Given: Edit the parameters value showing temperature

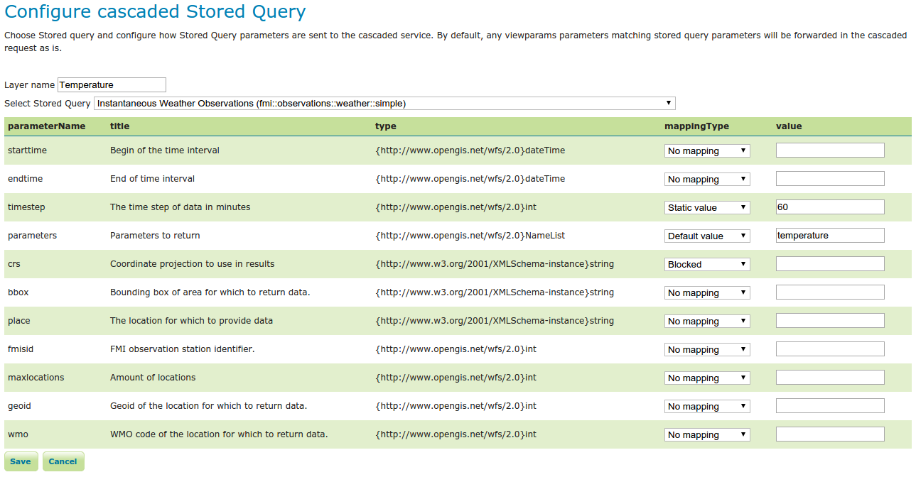Looking at the screenshot, I should [829, 235].
